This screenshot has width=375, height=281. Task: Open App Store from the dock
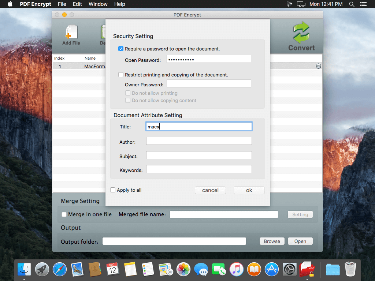pyautogui.click(x=272, y=269)
